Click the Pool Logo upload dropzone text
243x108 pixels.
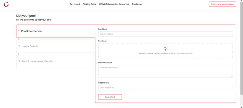(x=165, y=53)
